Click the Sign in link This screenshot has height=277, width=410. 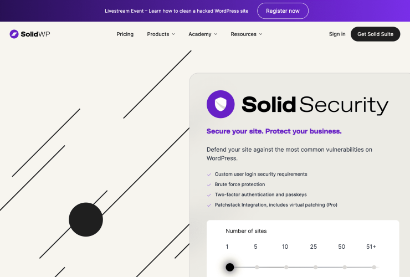pyautogui.click(x=337, y=34)
